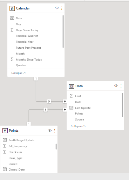This screenshot has height=180, width=129.
Task: Click the Calendar table icon
Action: 12,8
